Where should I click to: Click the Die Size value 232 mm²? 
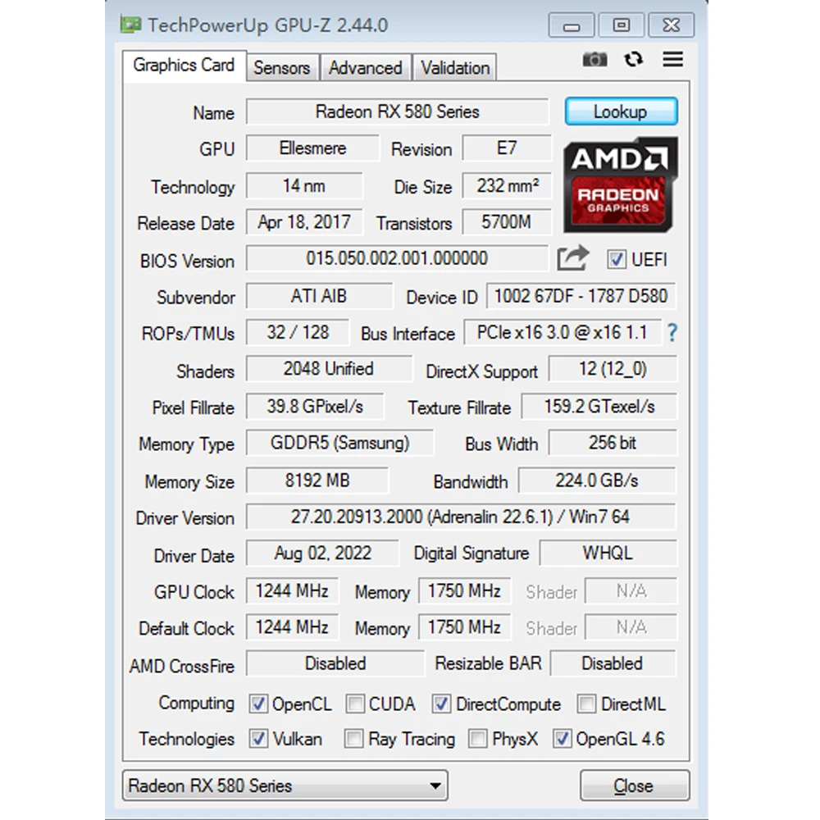pyautogui.click(x=507, y=185)
